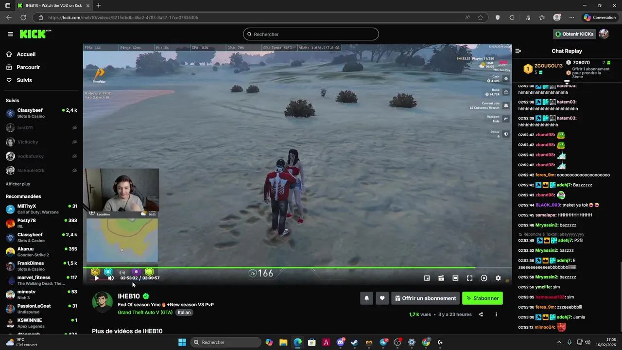Open IHEB10 streamer avatar
Viewport: 622px width, 350px height.
[x=103, y=302]
